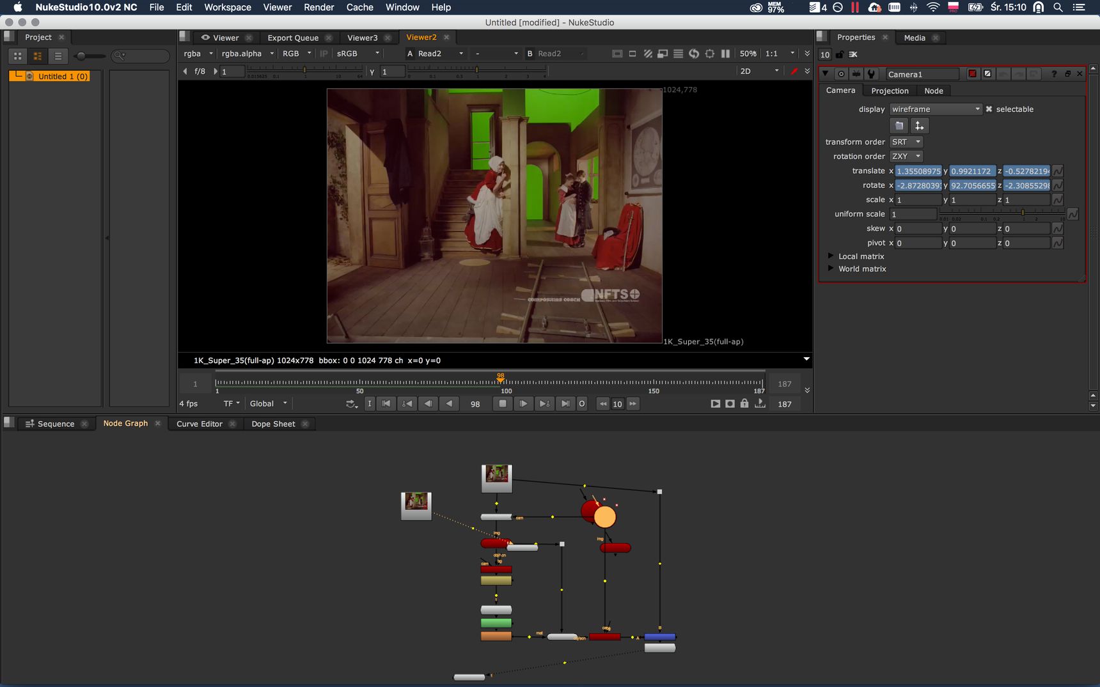Switch to the Projection tab

click(890, 91)
